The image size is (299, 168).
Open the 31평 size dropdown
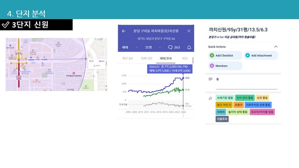[x=153, y=47]
